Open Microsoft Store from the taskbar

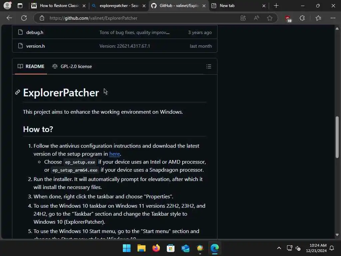[x=171, y=248]
